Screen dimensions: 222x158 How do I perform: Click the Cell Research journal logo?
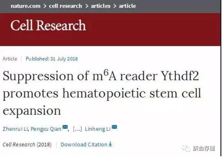48,25
